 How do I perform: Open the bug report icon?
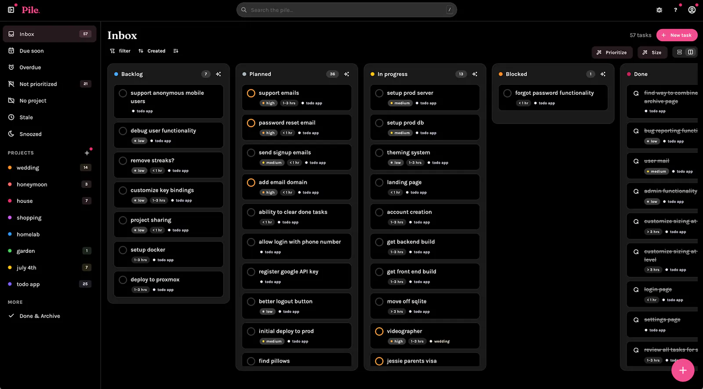click(659, 10)
